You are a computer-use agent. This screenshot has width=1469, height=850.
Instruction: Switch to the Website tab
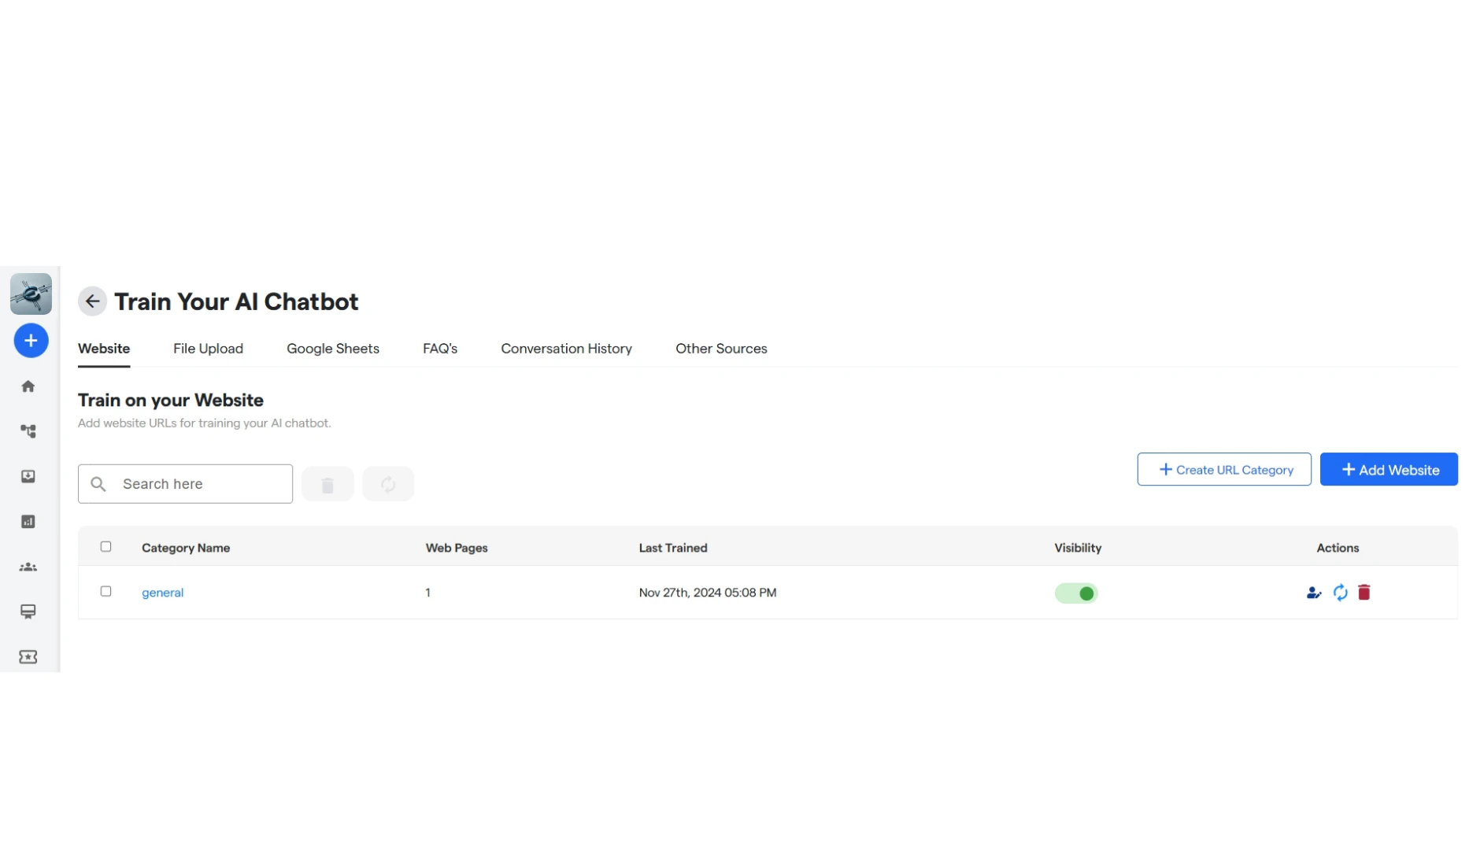[104, 349]
